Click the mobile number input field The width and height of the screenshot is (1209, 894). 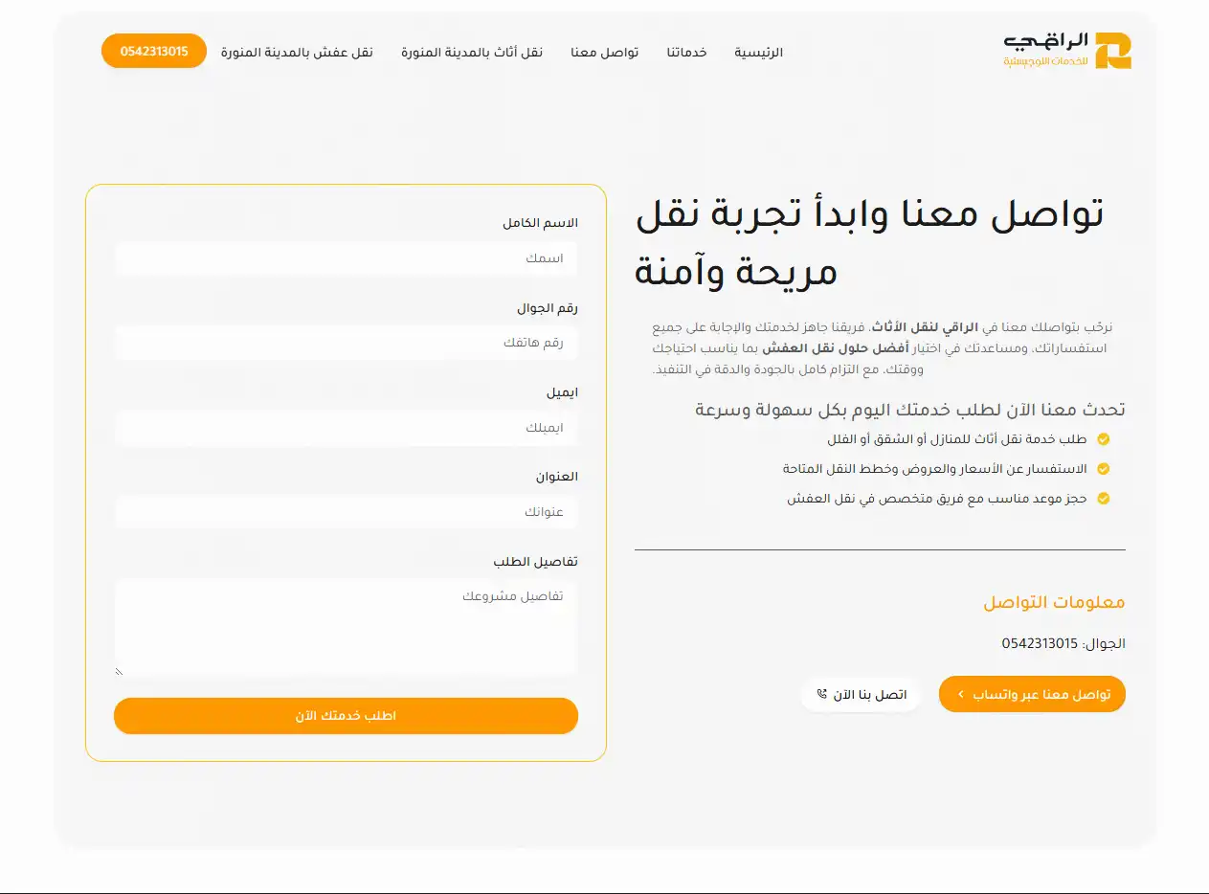coord(346,343)
